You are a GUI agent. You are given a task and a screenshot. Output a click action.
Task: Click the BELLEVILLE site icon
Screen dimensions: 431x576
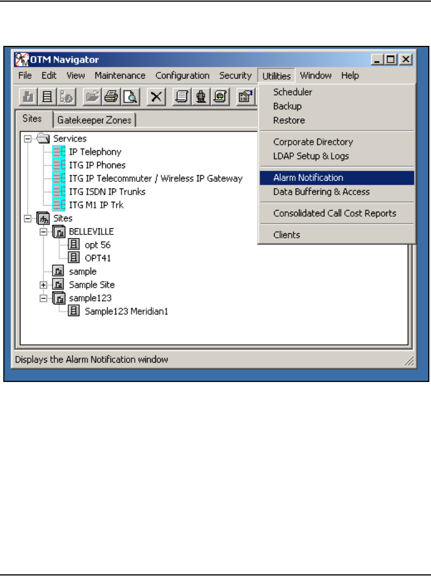click(x=59, y=232)
